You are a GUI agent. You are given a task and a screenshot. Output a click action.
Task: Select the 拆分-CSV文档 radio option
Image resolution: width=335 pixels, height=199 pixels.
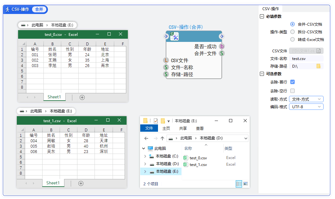click(x=292, y=32)
